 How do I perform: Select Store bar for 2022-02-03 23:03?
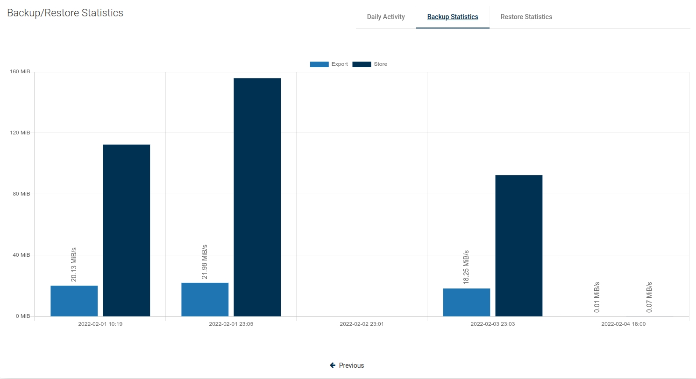(x=518, y=246)
